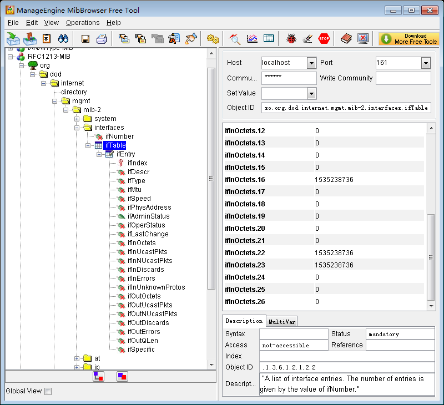The width and height of the screenshot is (444, 405).
Task: Click the eraser clear-results toolbar icon
Action: coord(307,38)
